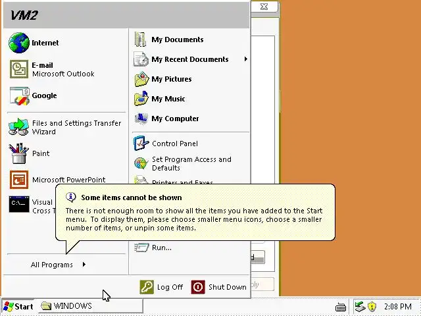Open the Google pinned program icon
This screenshot has height=316, width=421.
click(x=19, y=96)
